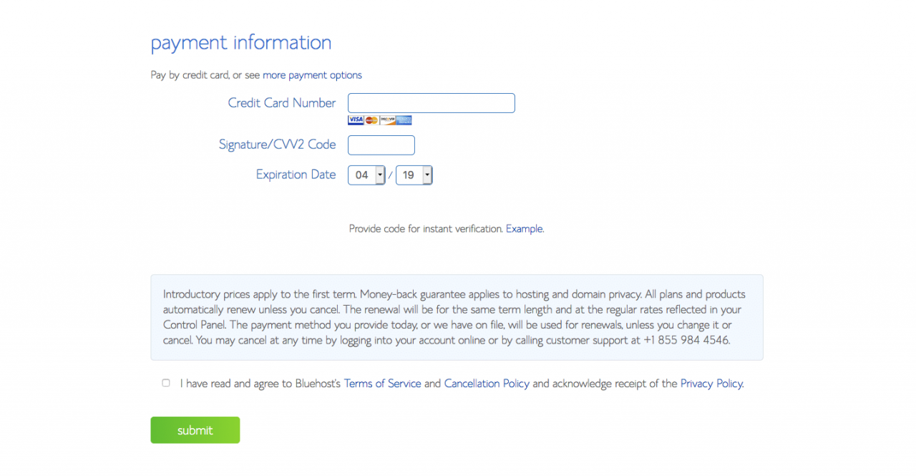Open the more payment options link
Image resolution: width=916 pixels, height=476 pixels.
tap(312, 75)
